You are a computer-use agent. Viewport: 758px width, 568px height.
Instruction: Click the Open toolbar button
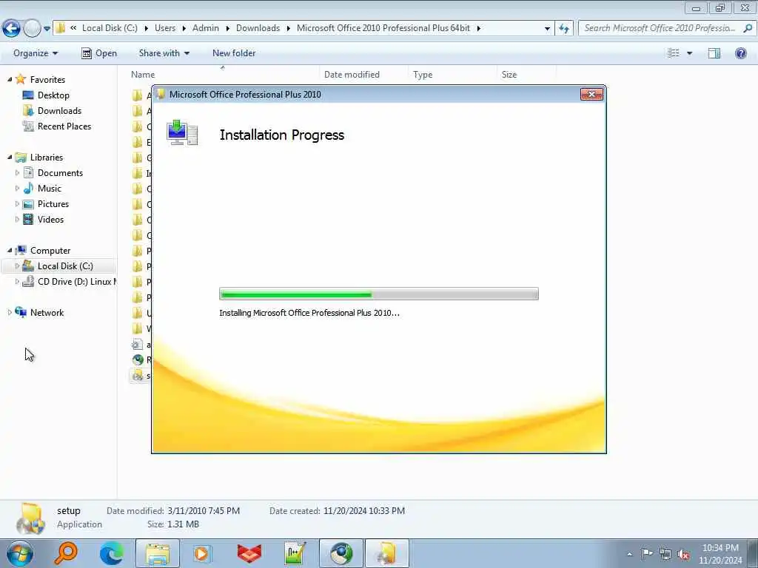tap(99, 53)
